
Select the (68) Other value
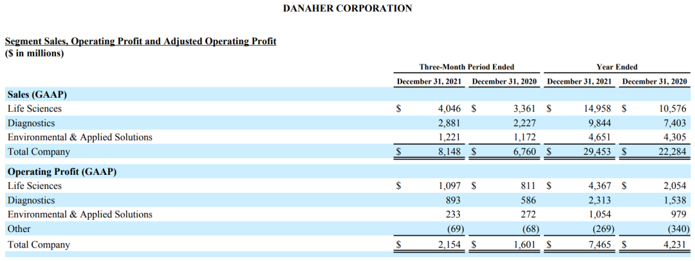click(x=530, y=229)
